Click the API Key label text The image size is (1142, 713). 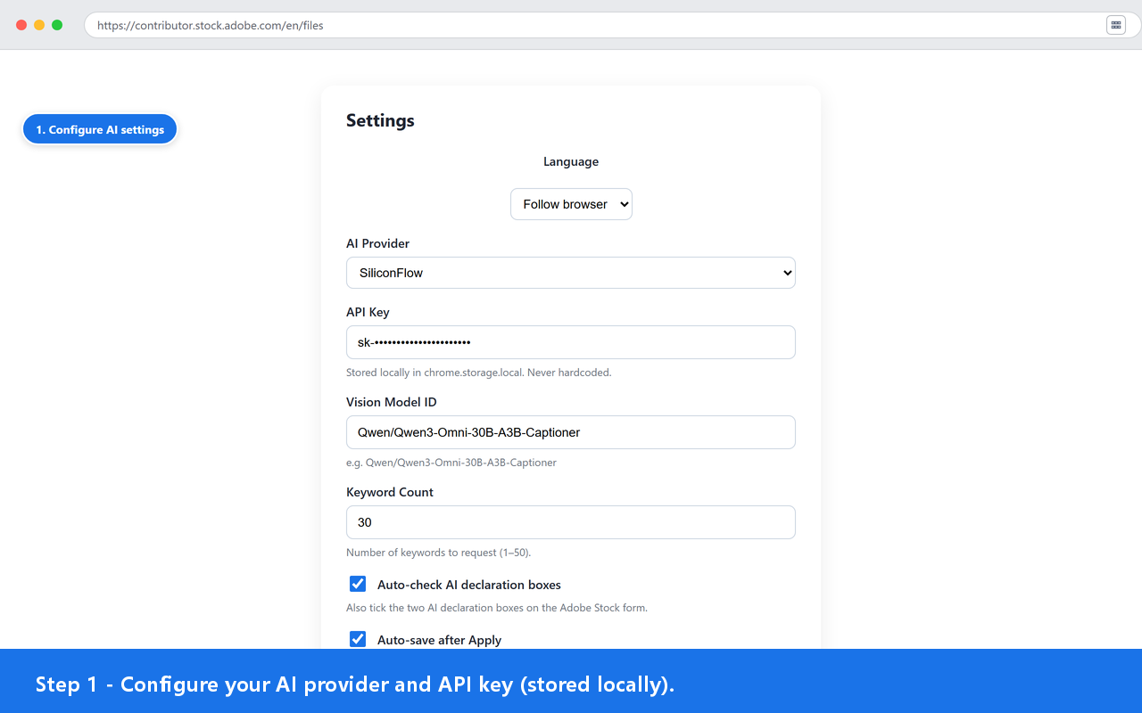pos(368,312)
